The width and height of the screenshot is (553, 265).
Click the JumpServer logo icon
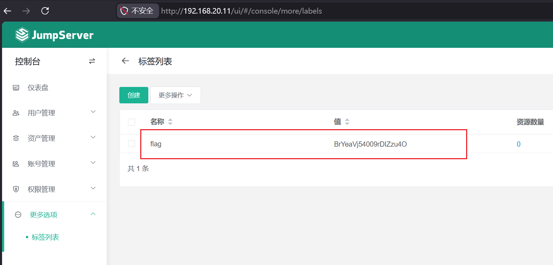point(22,35)
